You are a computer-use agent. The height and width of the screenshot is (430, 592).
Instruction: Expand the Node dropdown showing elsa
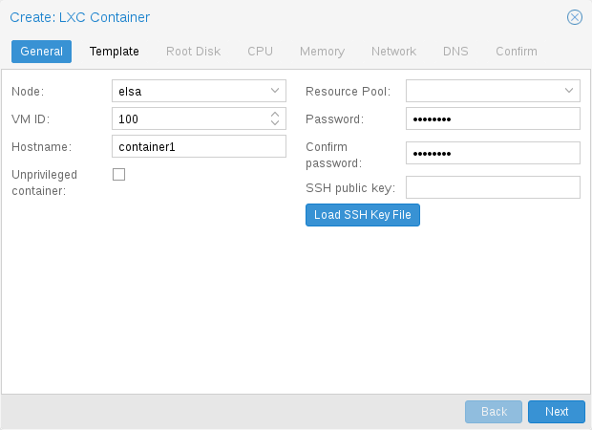point(275,91)
